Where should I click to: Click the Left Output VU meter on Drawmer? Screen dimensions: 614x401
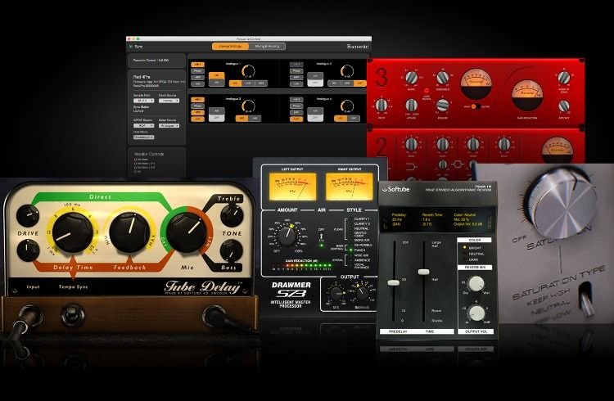(292, 187)
